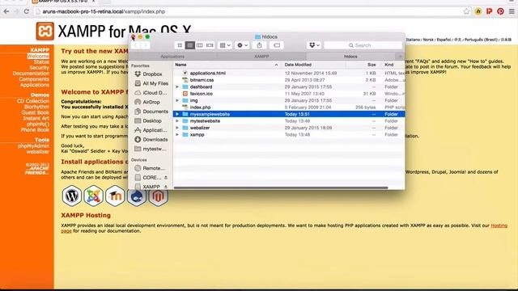Click the Finder edit tags icon

[x=277, y=45]
